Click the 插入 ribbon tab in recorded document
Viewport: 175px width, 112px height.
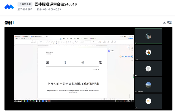pyautogui.click(x=64, y=39)
